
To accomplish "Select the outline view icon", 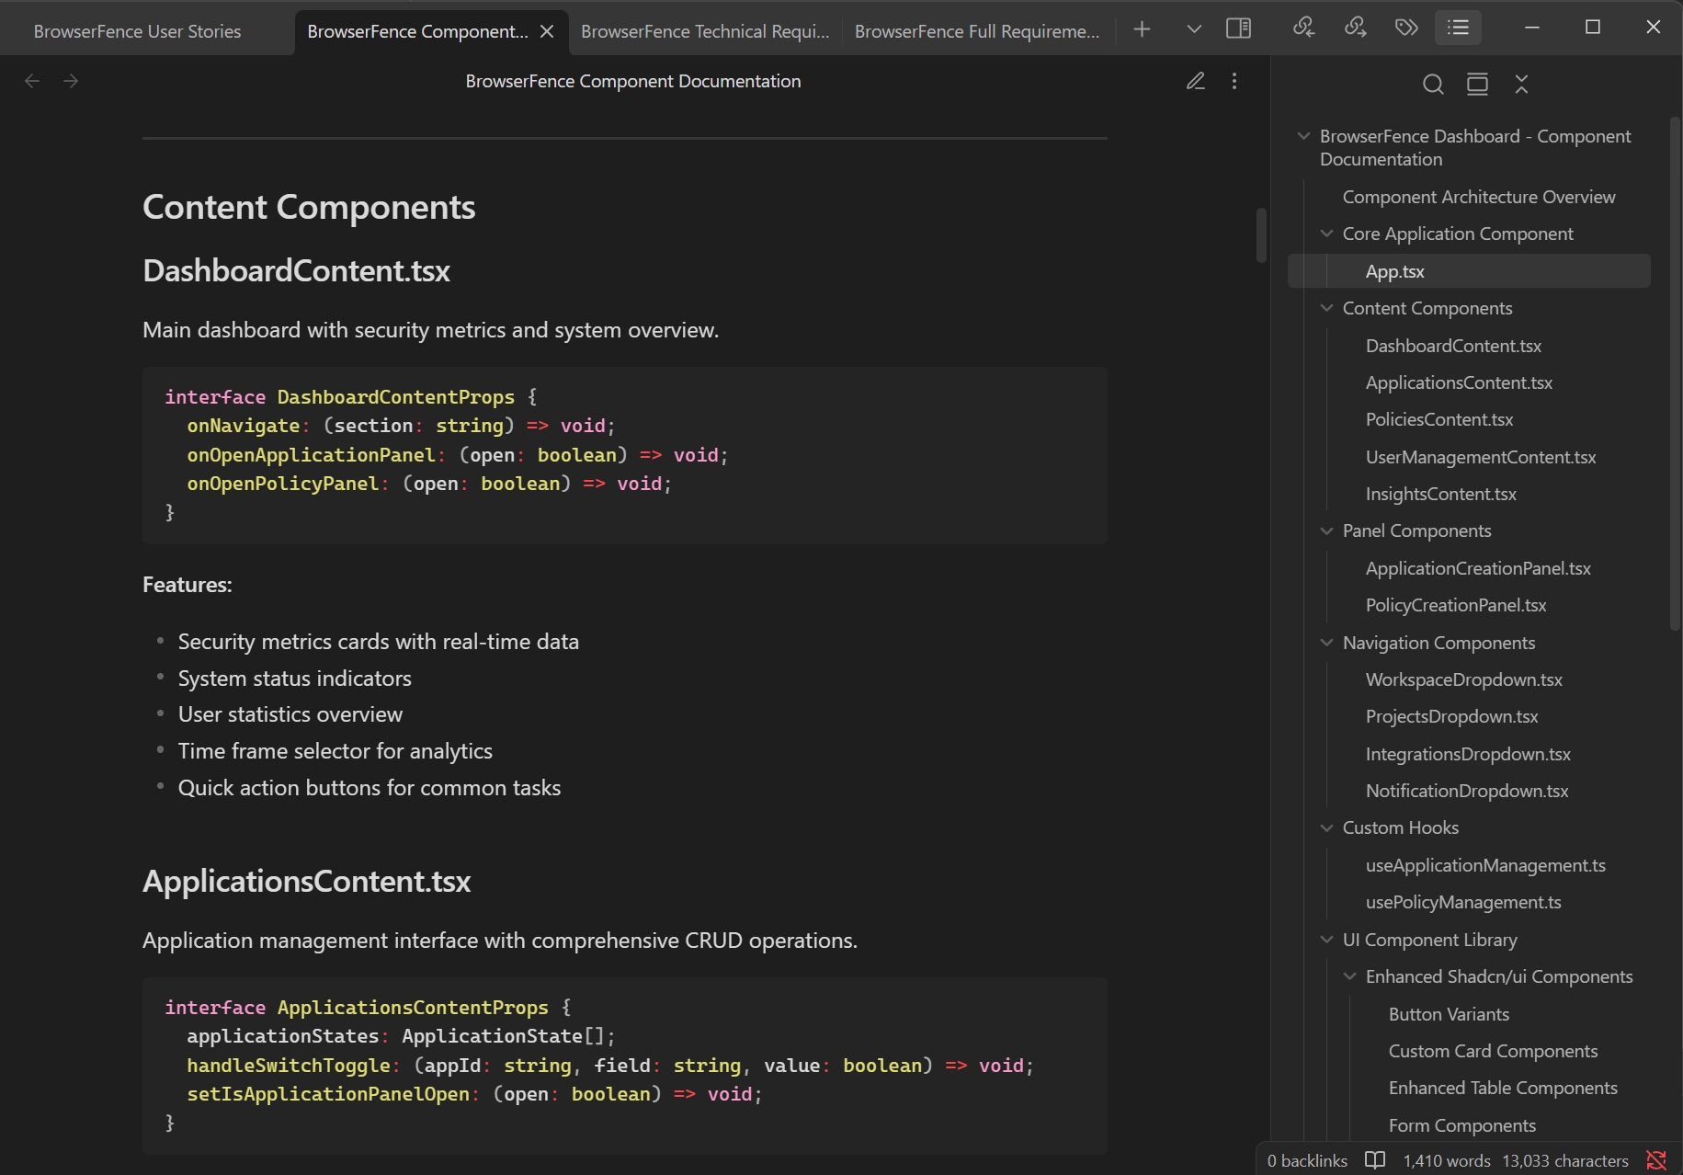I will (1458, 28).
